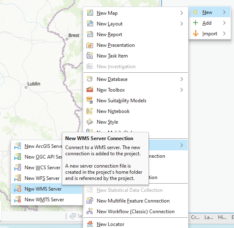This screenshot has width=234, height=228.
Task: Click the New OGC API Server icon
Action: coord(18,157)
